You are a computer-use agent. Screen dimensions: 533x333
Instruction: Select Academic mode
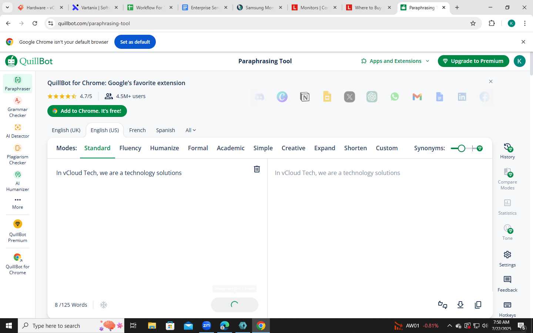(231, 148)
